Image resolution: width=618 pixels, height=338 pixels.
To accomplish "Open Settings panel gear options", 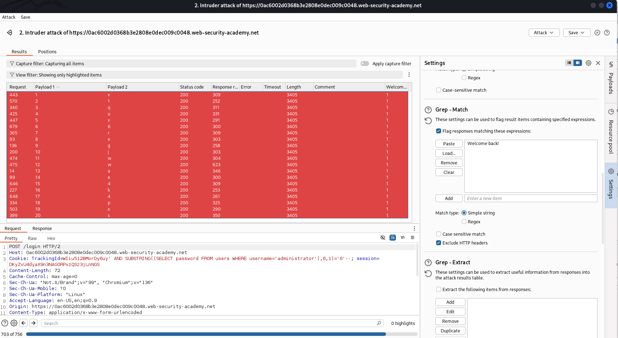I will click(x=588, y=63).
